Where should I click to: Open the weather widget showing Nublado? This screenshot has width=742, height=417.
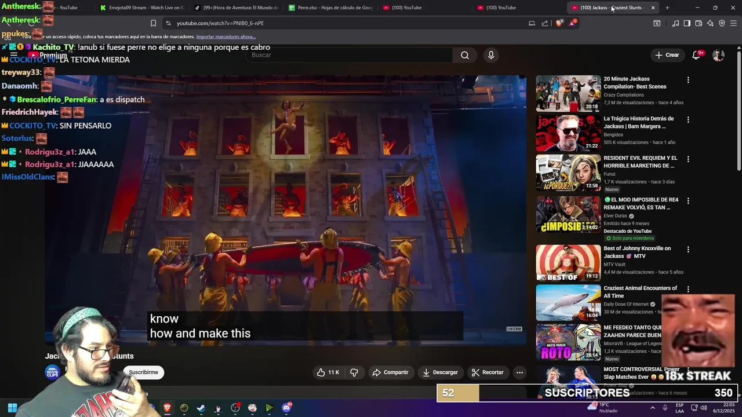pyautogui.click(x=603, y=408)
